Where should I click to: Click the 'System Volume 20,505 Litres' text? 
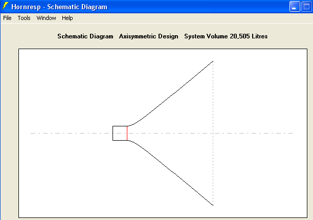(226, 36)
